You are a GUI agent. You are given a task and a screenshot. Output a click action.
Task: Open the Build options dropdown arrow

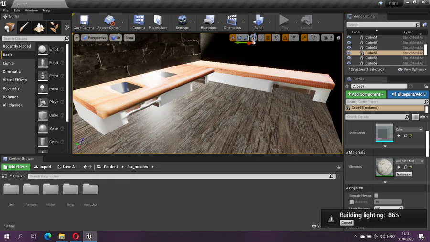(x=269, y=22)
